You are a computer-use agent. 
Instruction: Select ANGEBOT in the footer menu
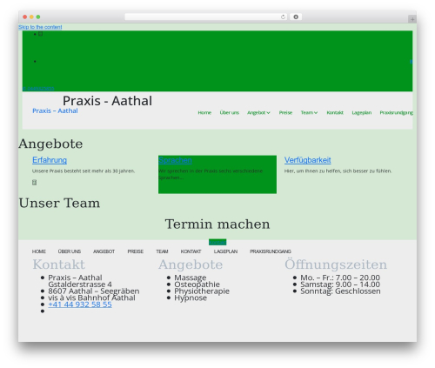coord(104,251)
